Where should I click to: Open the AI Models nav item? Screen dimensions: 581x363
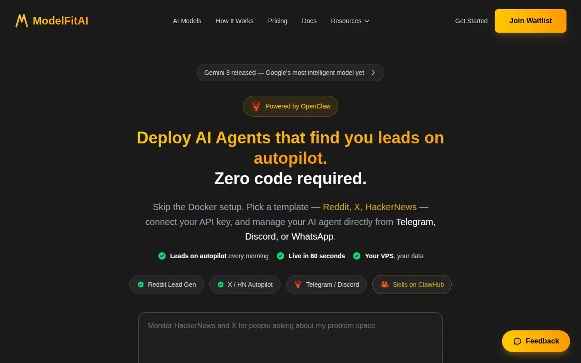coord(187,21)
